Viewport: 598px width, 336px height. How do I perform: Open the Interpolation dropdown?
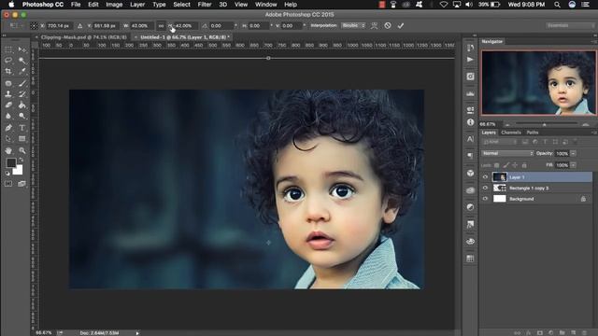[x=353, y=25]
